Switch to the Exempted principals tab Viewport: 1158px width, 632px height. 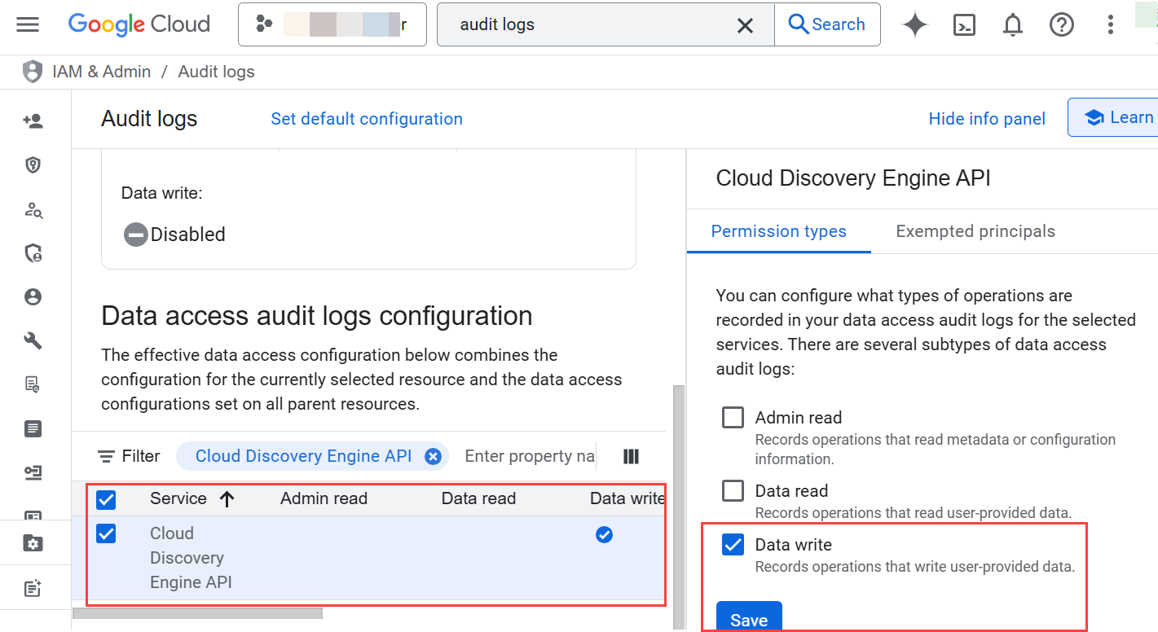[975, 231]
